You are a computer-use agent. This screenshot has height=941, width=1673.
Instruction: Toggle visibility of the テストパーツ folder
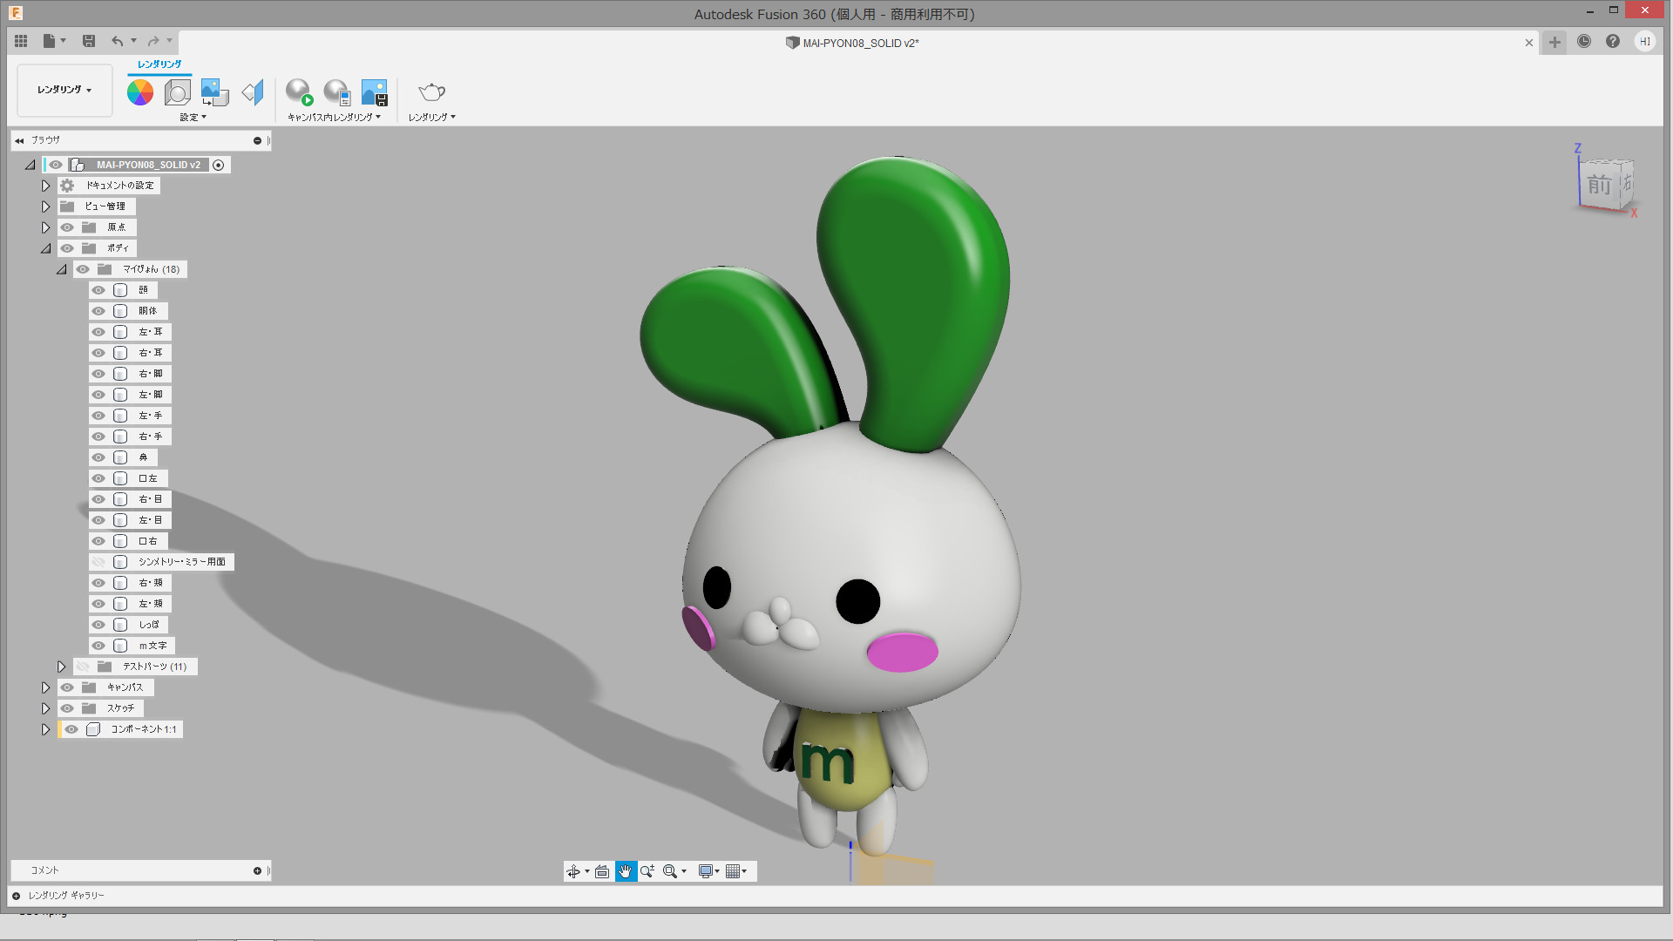[x=83, y=667]
